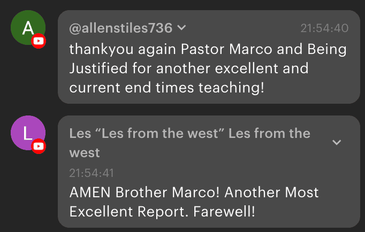This screenshot has width=365, height=232.
Task: Click the 21:54:40 timestamp
Action: [x=324, y=28]
